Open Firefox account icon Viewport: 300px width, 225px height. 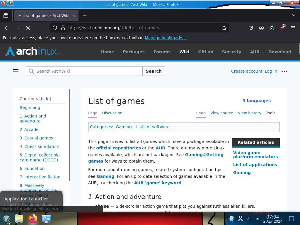point(261,28)
